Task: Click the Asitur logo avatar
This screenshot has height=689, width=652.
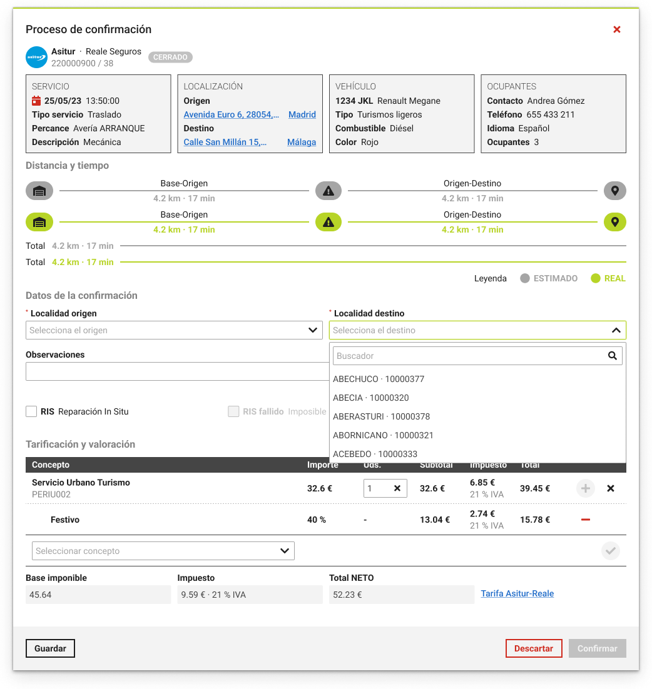Action: pos(36,57)
